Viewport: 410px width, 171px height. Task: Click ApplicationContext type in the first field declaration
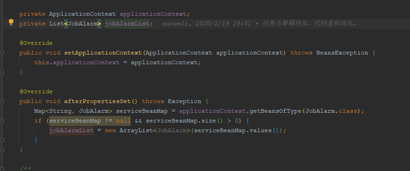pos(83,14)
